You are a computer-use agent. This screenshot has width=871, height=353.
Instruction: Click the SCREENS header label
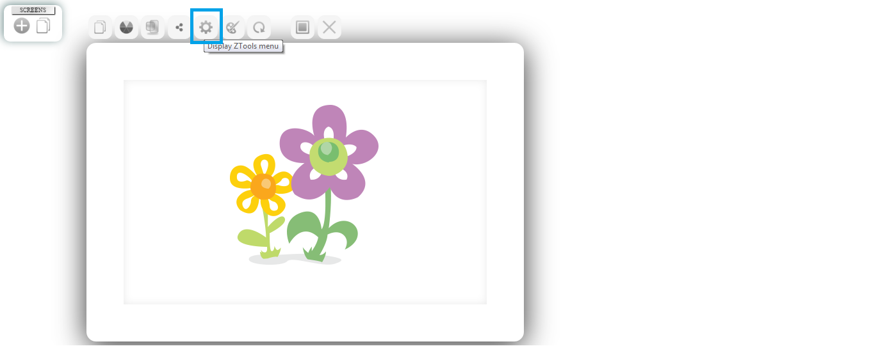33,10
